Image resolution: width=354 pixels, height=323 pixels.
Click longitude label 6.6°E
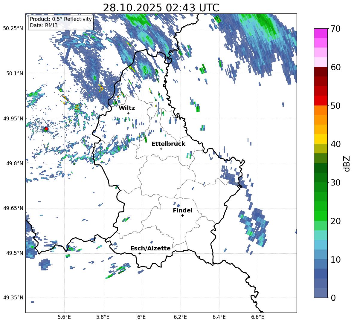(x=258, y=317)
